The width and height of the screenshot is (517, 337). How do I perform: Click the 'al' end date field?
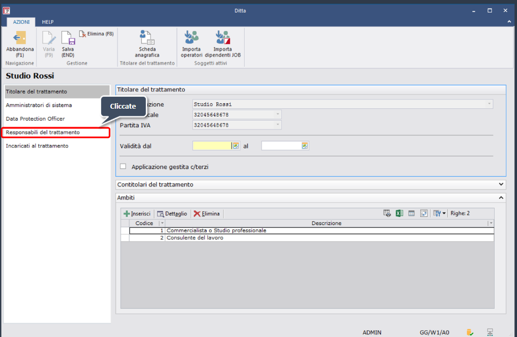281,146
